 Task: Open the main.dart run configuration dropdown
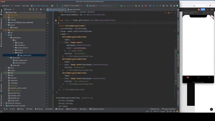tap(92, 6)
